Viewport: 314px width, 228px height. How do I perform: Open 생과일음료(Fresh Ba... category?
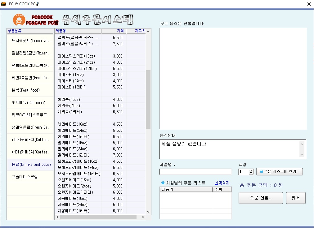point(30,127)
